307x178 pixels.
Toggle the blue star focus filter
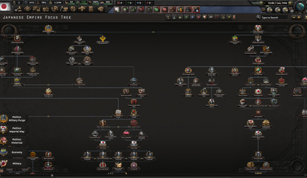(x=192, y=17)
